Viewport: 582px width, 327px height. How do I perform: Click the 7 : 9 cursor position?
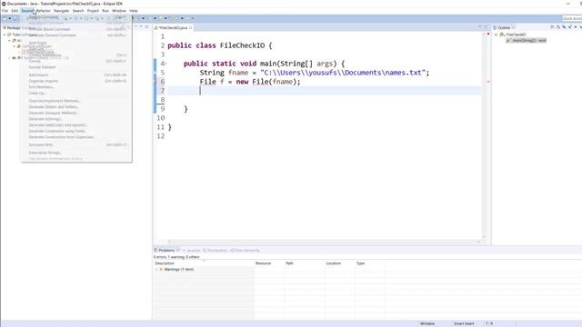coord(489,323)
